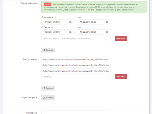The image size is (152, 114).
Task: Click the 'Показывать от' date field 10.18.2016
Action: click(x=54, y=22)
